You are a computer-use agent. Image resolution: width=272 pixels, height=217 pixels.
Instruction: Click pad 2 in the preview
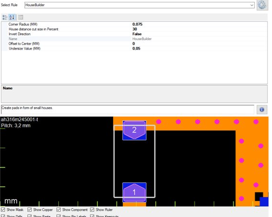134,130
